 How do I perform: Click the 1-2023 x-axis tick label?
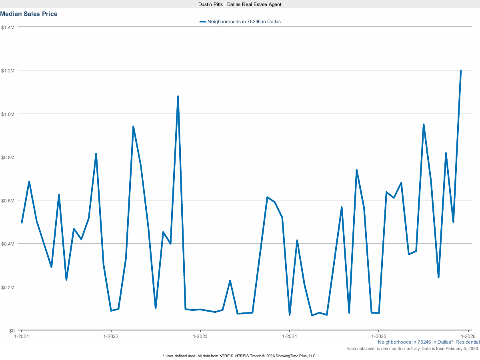click(x=200, y=336)
